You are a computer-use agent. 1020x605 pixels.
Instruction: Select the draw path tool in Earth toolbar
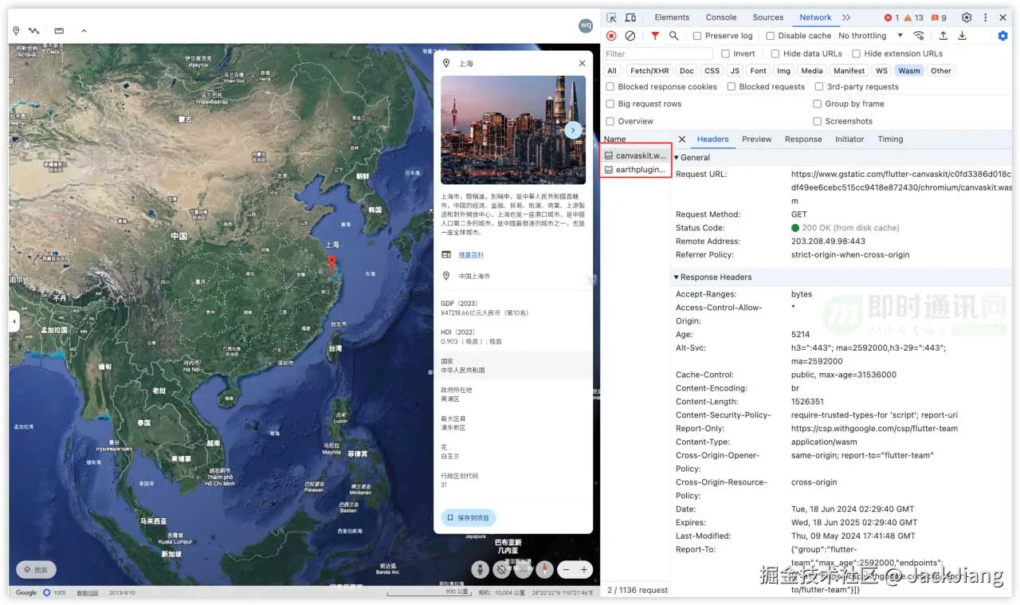coord(34,31)
